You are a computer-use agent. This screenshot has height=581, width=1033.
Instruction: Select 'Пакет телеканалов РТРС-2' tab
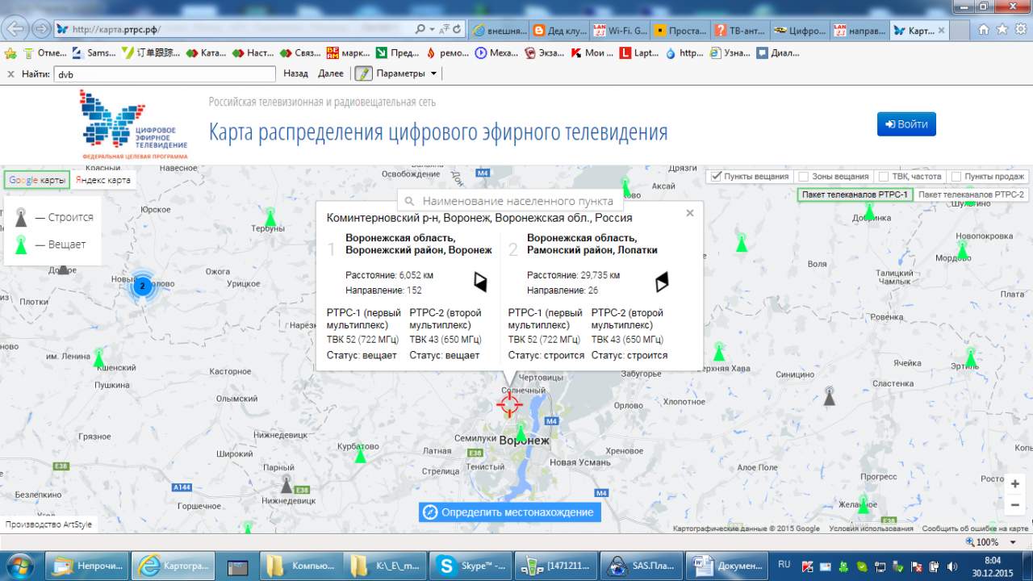(x=971, y=194)
